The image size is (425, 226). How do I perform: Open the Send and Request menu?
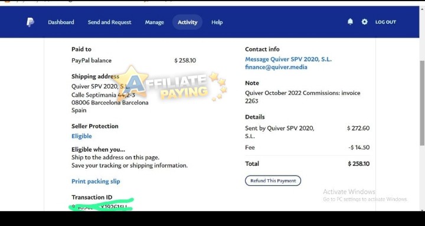[x=109, y=22]
